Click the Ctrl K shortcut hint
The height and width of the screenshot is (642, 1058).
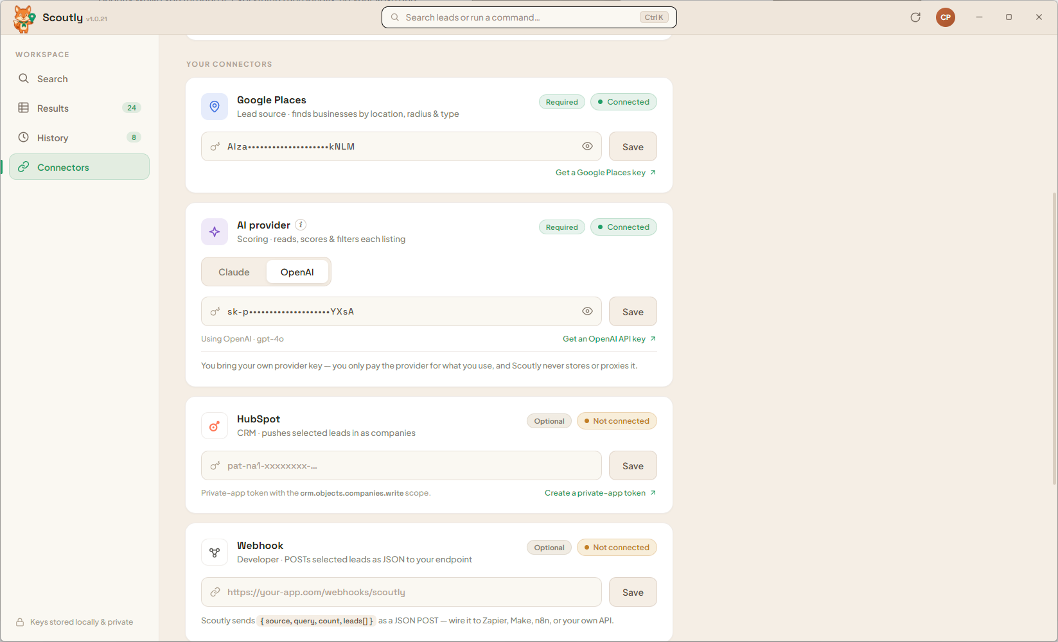(654, 17)
